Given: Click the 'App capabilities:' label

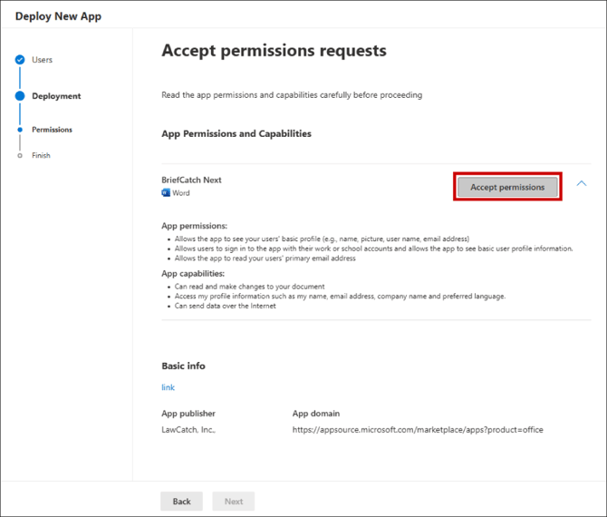Looking at the screenshot, I should 193,274.
